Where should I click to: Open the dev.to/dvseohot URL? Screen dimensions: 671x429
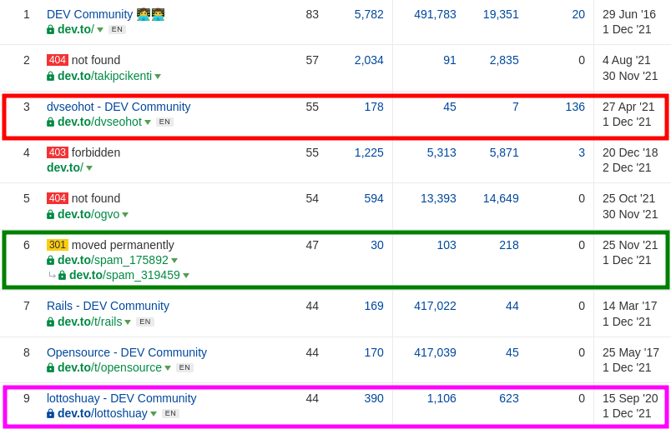(x=99, y=122)
